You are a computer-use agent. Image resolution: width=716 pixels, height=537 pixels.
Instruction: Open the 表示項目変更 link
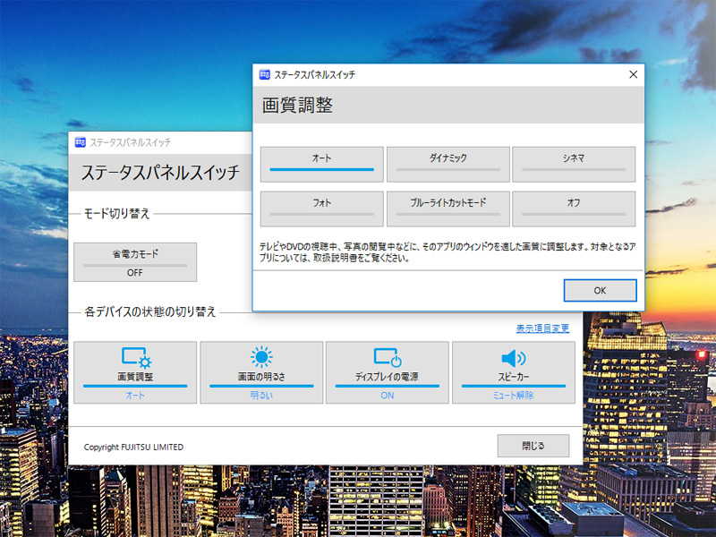point(542,328)
